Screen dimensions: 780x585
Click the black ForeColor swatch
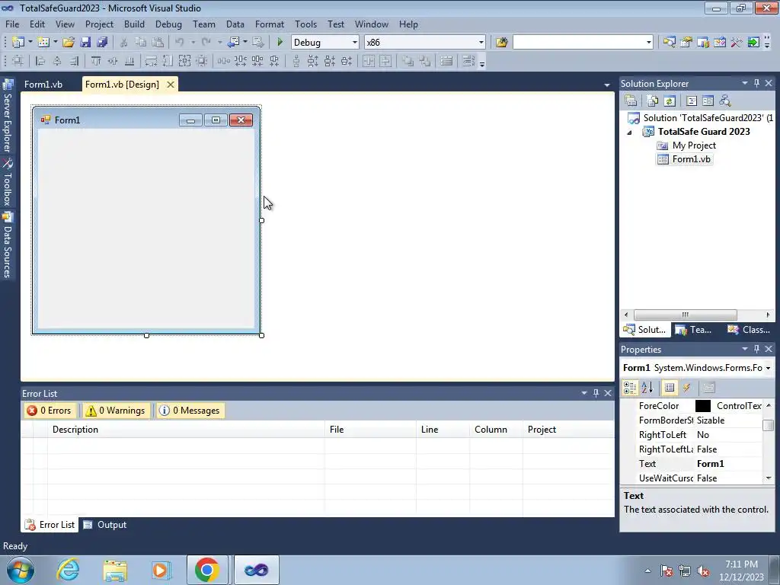(x=703, y=406)
